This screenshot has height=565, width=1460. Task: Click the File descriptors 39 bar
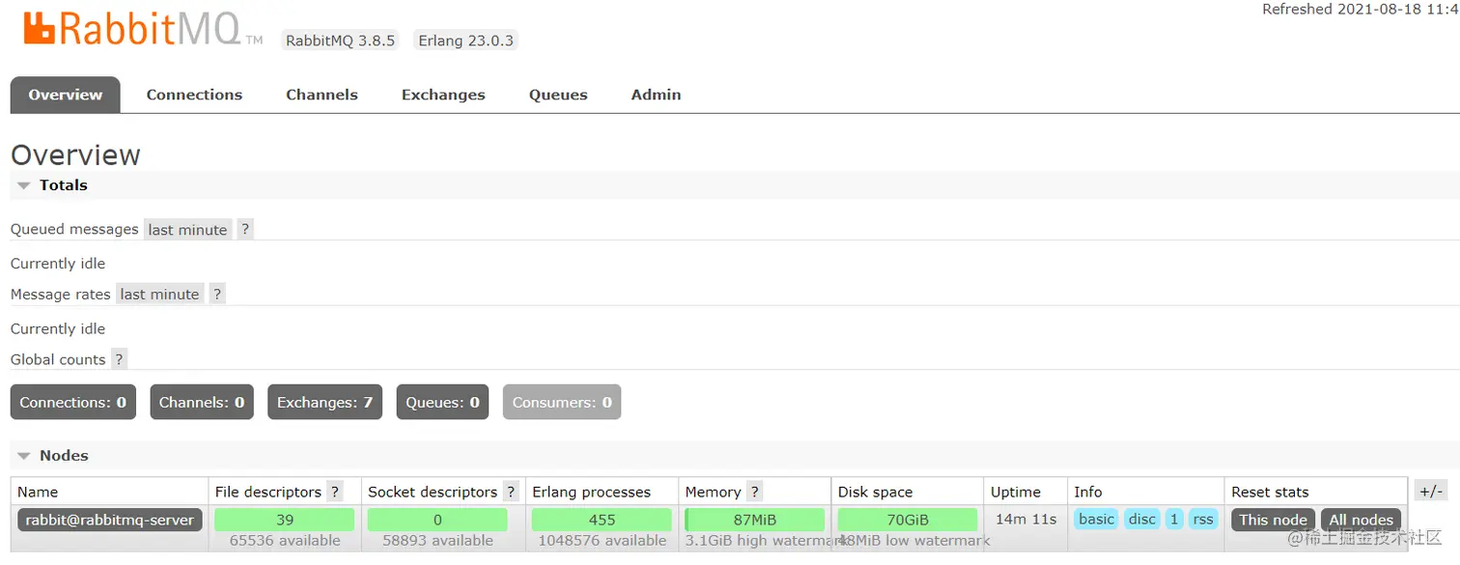[x=285, y=520]
